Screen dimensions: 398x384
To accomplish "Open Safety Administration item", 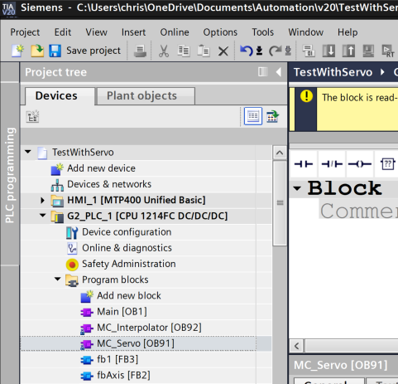I will tap(129, 264).
